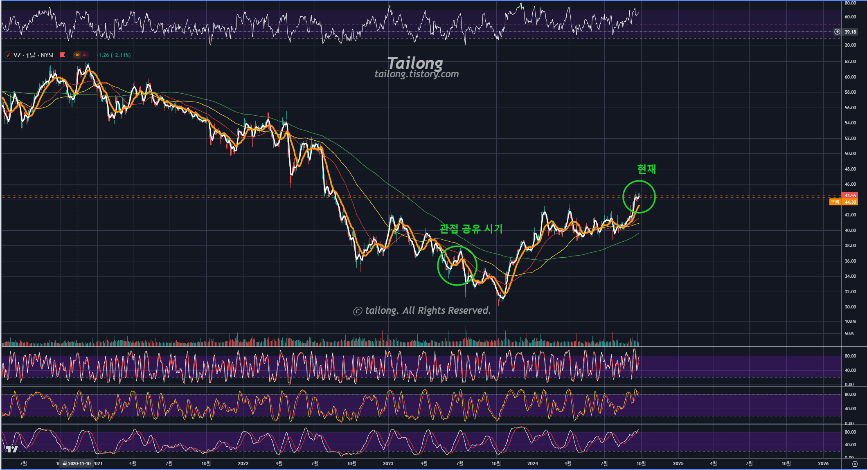
Task: Click the 관점 공유 시기 annotation text
Action: pos(471,229)
